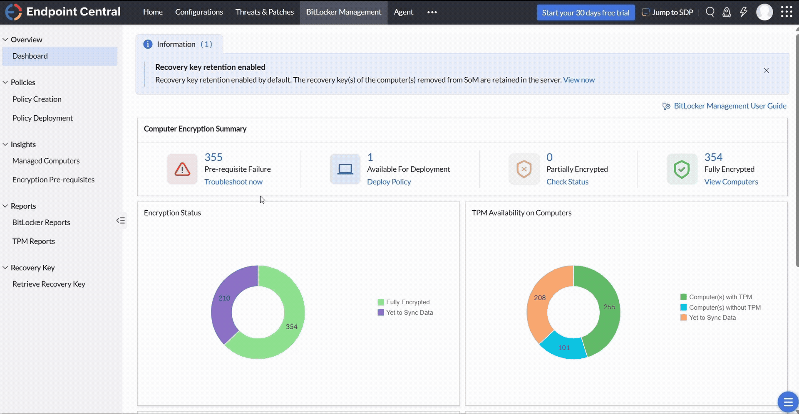Open the Home tab

click(x=153, y=12)
